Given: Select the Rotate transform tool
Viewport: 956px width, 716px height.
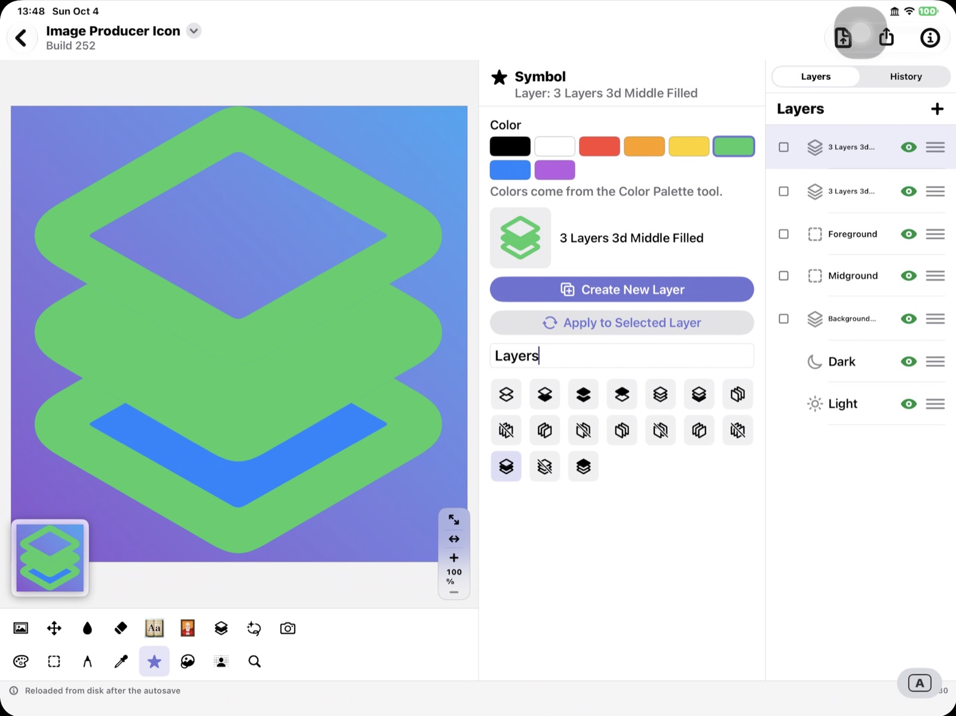Looking at the screenshot, I should 254,628.
